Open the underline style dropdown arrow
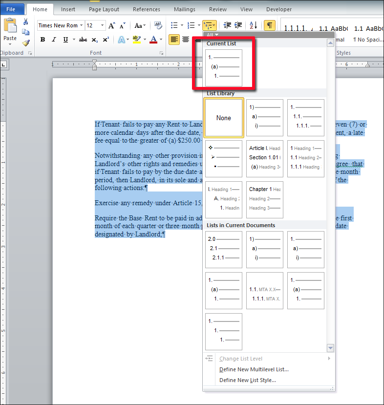384x405 pixels. click(74, 40)
